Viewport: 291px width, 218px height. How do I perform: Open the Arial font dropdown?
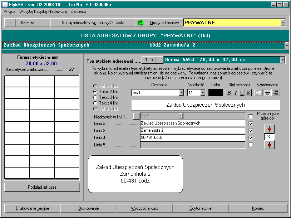click(x=181, y=93)
